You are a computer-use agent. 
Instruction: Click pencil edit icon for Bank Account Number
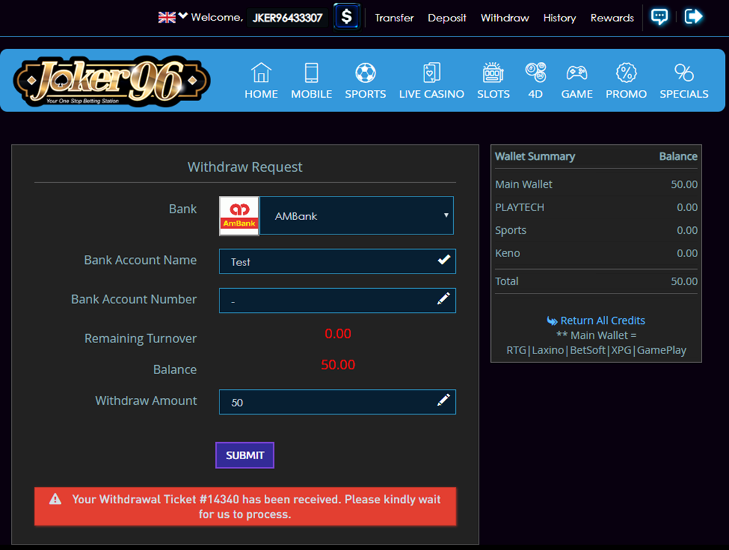coord(444,298)
